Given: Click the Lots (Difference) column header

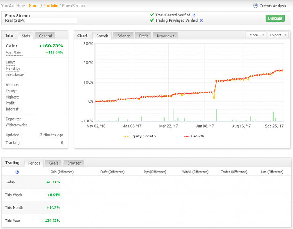Looking at the screenshot, I should click(272, 172).
